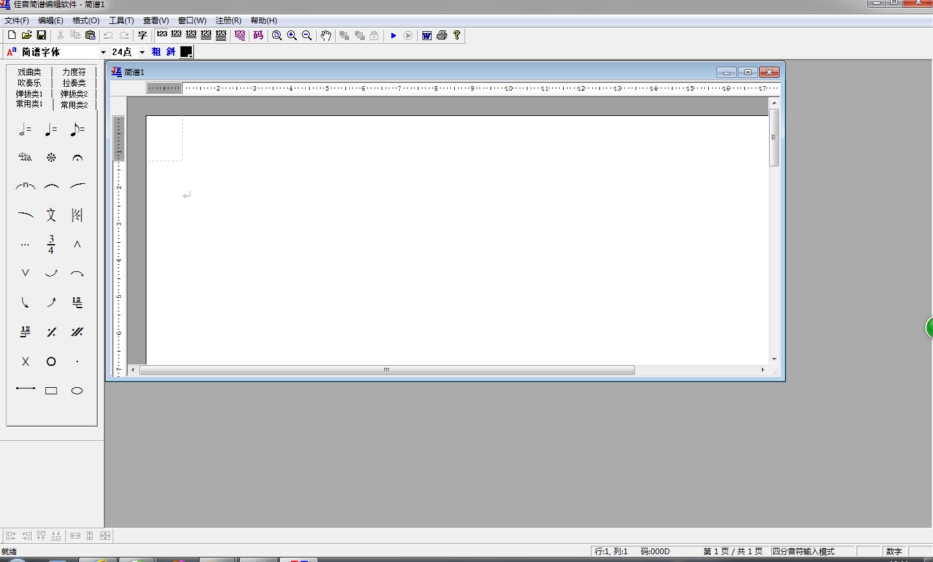This screenshot has height=562, width=933.
Task: Click the zoom in magnifier icon
Action: [292, 36]
